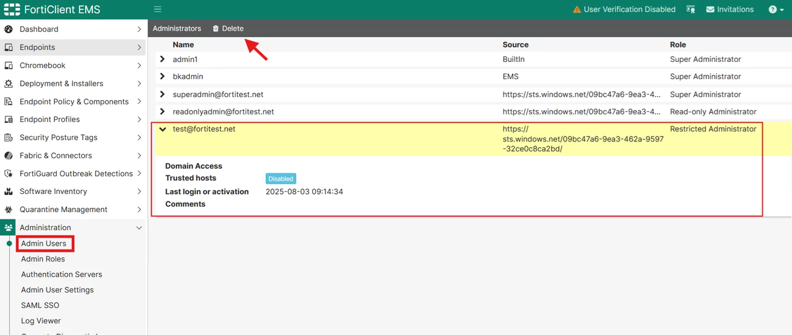Click the Endpoint Profiles icon
The image size is (792, 335).
click(8, 119)
